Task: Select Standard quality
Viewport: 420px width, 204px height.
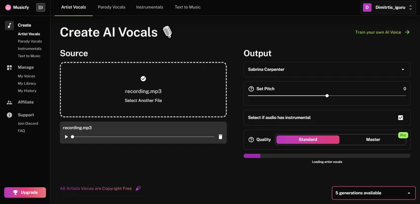Action: (x=308, y=139)
